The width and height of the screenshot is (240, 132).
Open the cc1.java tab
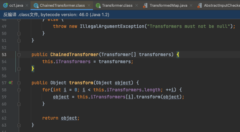pyautogui.click(x=16, y=5)
